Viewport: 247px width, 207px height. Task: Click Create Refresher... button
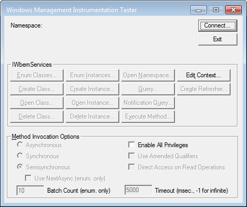(204, 89)
